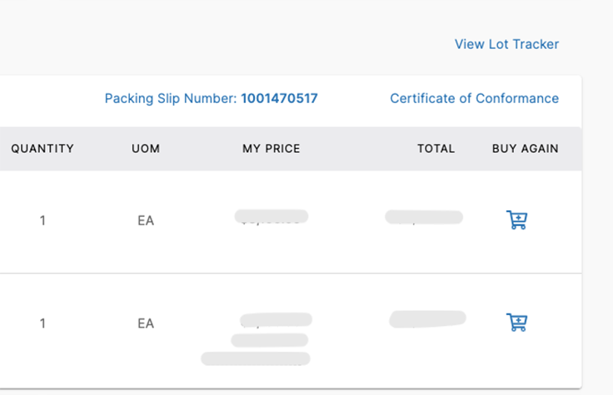Image resolution: width=613 pixels, height=395 pixels.
Task: Click quantity value 1 in first row
Action: click(x=42, y=220)
